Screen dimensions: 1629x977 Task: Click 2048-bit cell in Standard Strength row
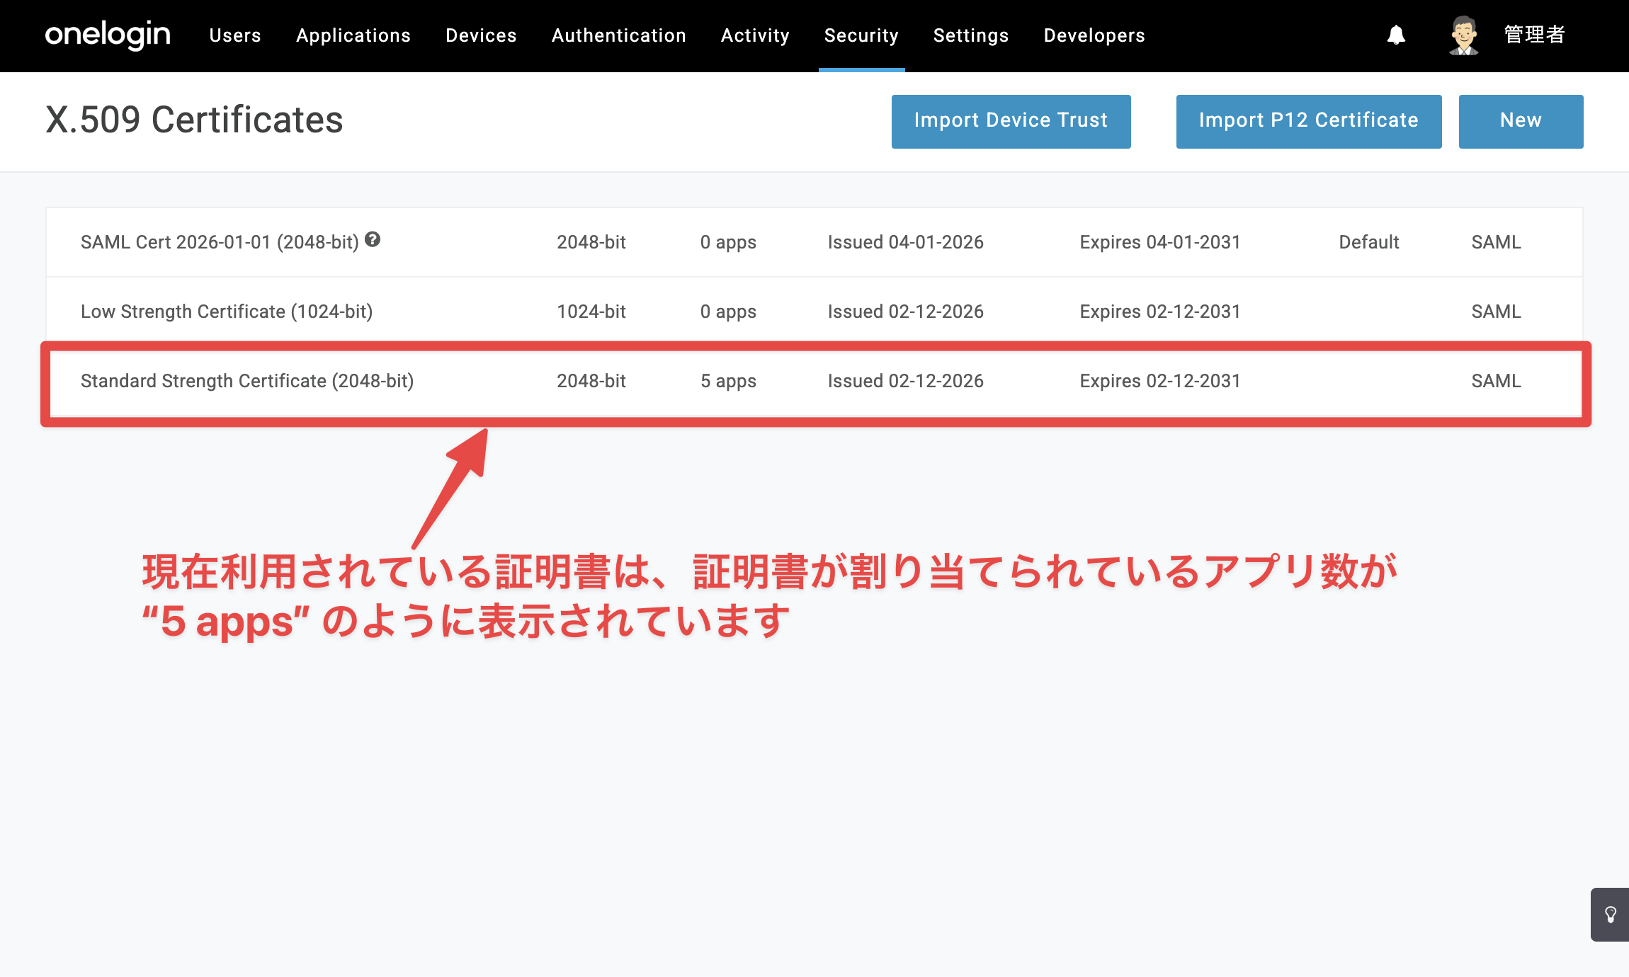591,381
